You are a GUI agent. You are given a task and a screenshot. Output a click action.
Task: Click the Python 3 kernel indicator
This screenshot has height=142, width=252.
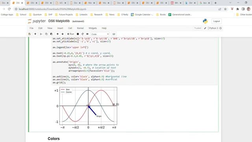tap(215, 28)
